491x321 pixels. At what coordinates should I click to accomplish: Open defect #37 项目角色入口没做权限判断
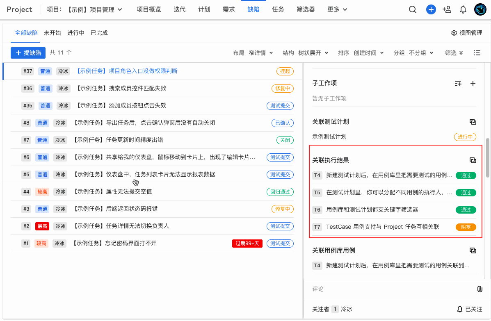tap(126, 71)
